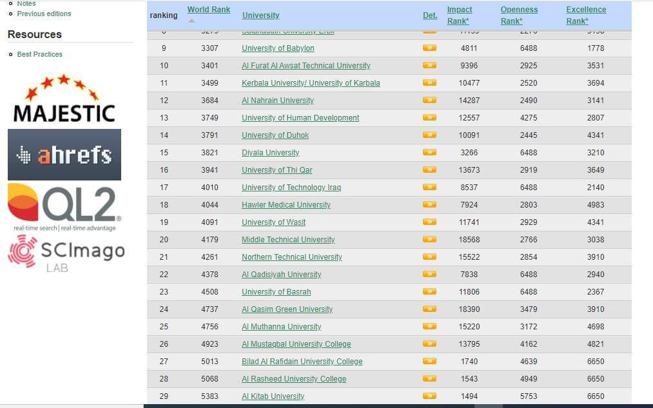The image size is (653, 408).
Task: Sort by University column header
Action: 260,15
